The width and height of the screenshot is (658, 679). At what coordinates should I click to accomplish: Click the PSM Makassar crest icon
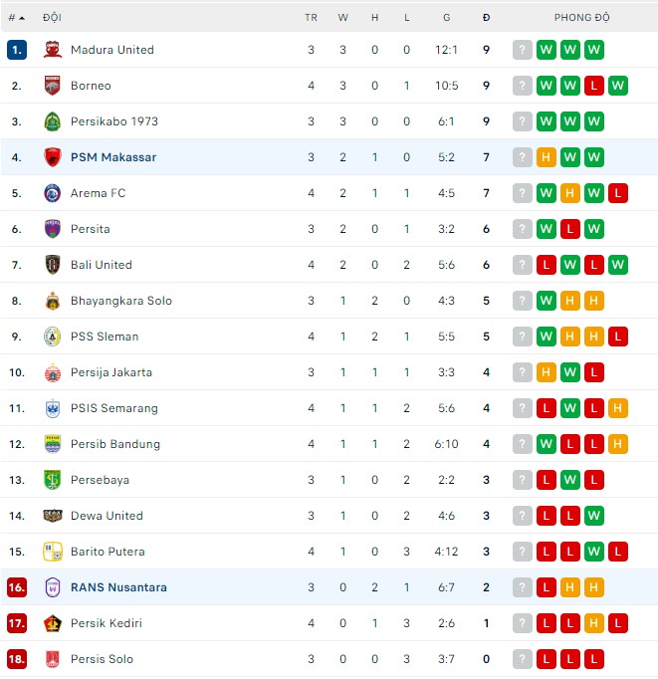tap(53, 157)
